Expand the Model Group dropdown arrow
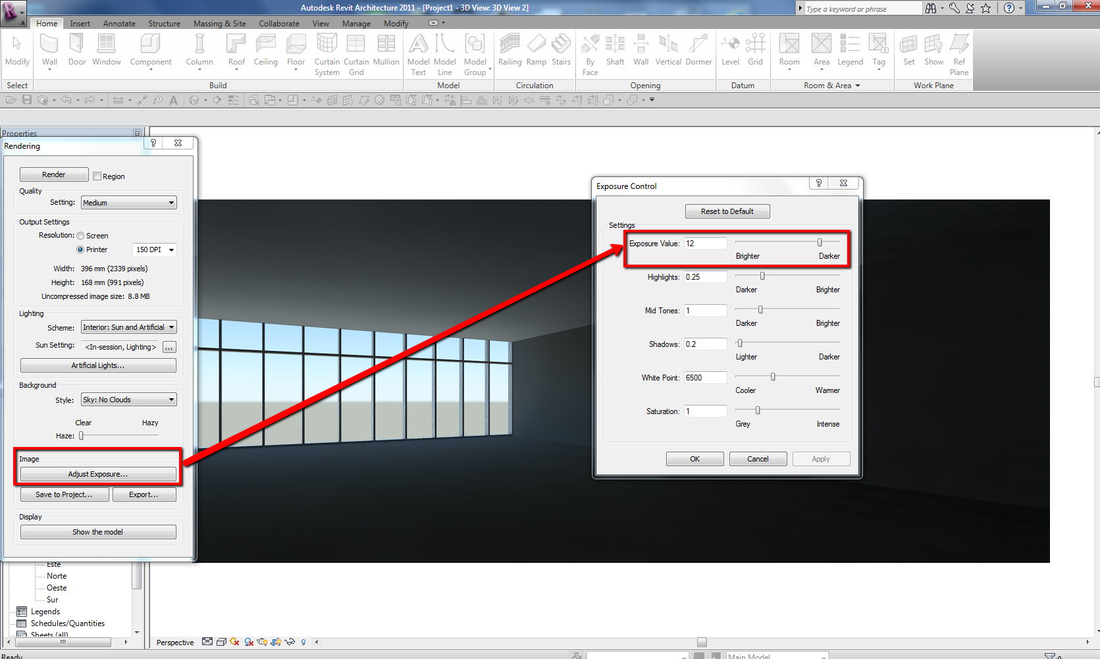The height and width of the screenshot is (659, 1100). pyautogui.click(x=490, y=69)
